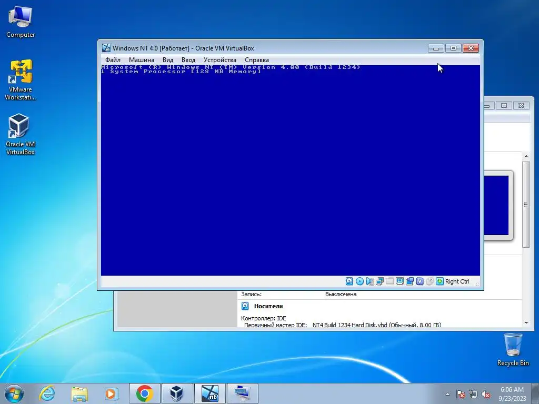The image size is (539, 404).
Task: Click the keyboard and monitor taskbar icon
Action: (242, 393)
